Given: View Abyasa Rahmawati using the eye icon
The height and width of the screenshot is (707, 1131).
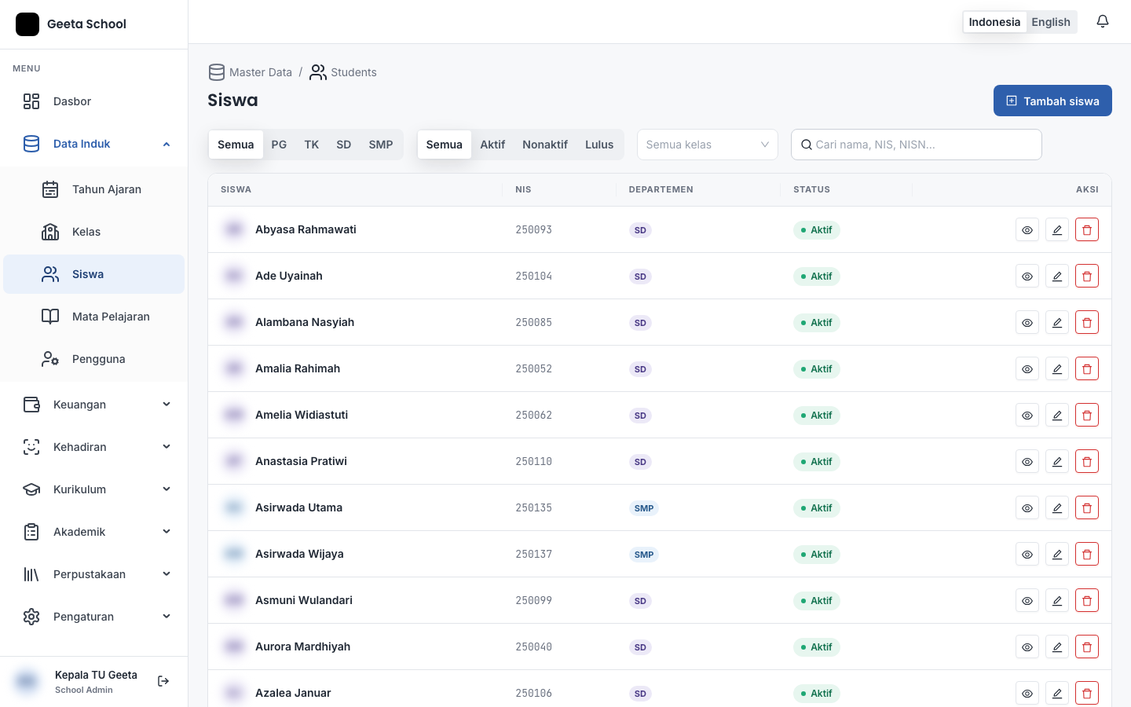Looking at the screenshot, I should 1027,229.
